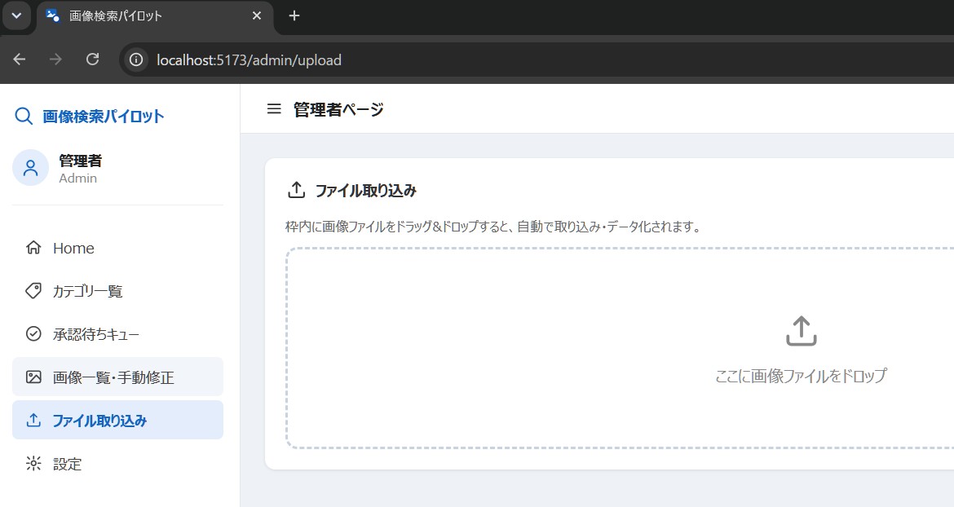Open the 画像検索パイロット app title link
This screenshot has width=954, height=507.
coord(103,116)
